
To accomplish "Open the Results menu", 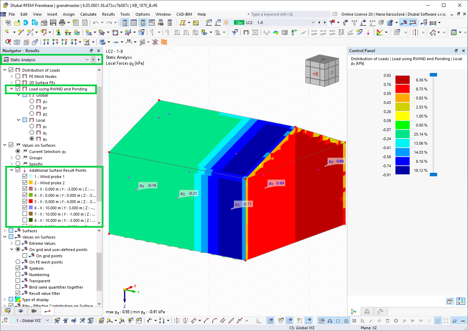I will (108, 14).
